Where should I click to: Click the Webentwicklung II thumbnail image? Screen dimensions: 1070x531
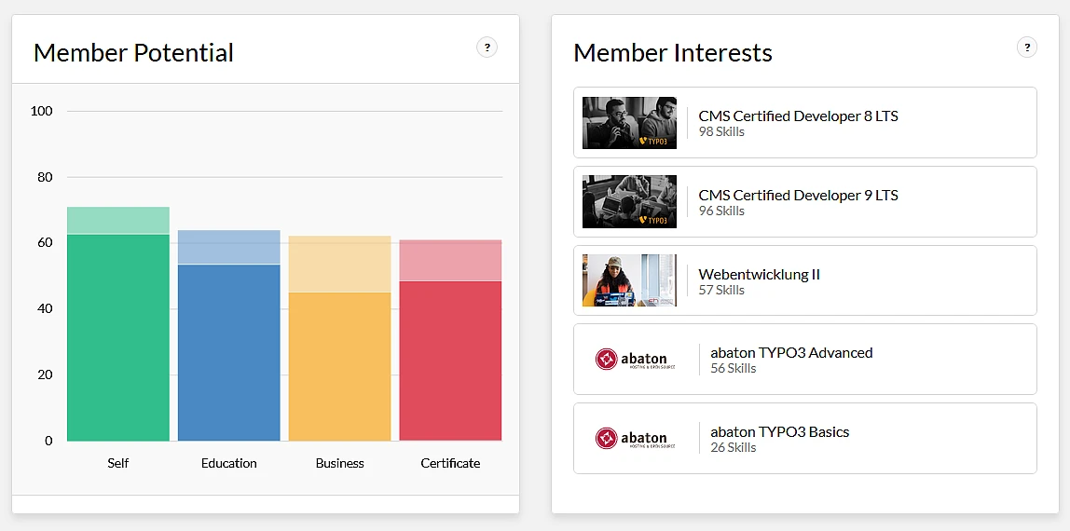629,280
